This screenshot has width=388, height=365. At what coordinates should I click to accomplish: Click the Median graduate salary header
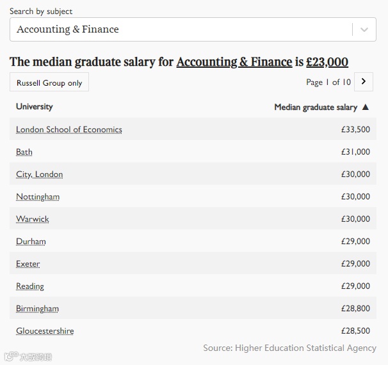click(316, 107)
